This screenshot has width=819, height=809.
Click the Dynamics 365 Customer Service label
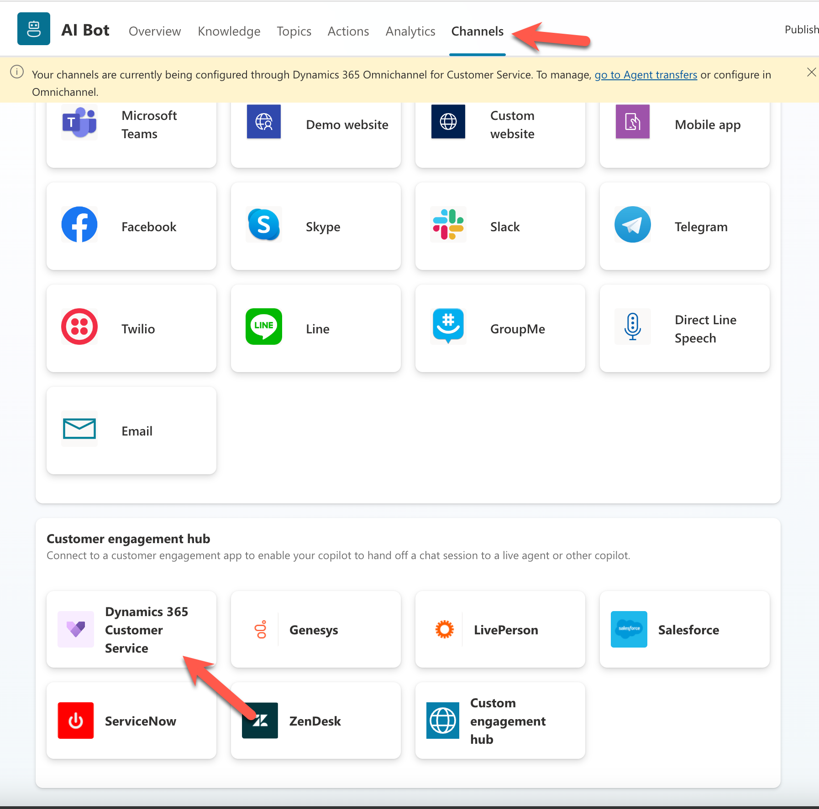(x=147, y=630)
